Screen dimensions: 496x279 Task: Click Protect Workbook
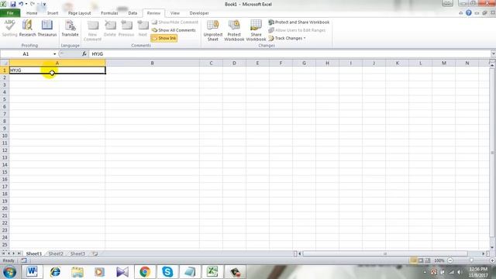tap(234, 30)
